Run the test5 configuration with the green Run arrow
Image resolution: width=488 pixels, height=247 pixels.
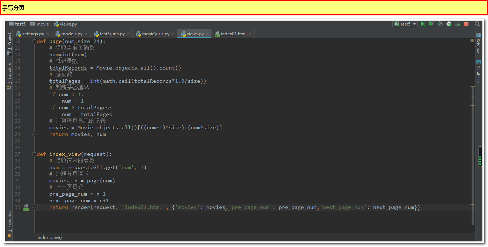pos(423,24)
